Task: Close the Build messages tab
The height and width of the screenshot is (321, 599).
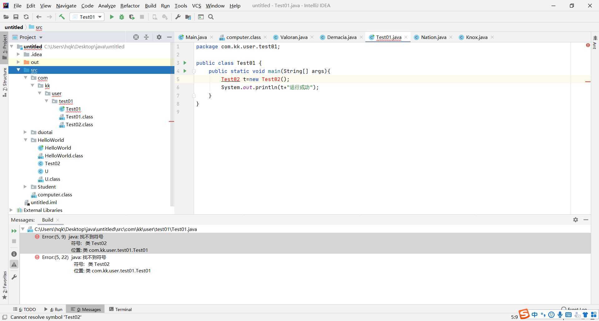Action: 58,220
